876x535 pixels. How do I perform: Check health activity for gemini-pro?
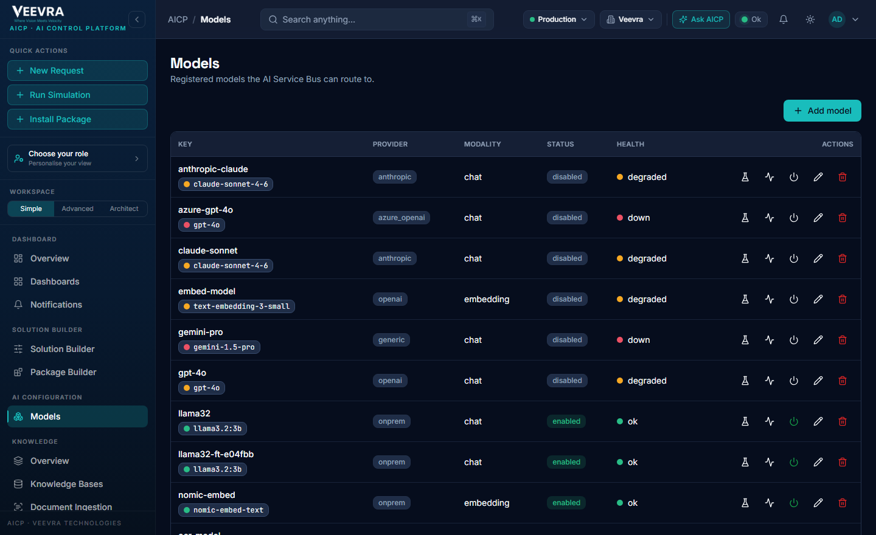click(770, 340)
